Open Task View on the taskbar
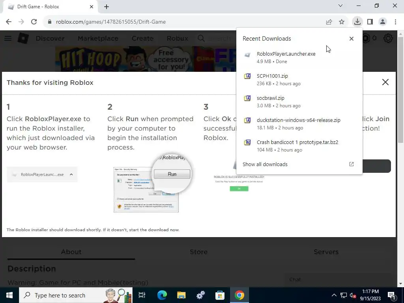The width and height of the screenshot is (404, 303). click(x=142, y=295)
